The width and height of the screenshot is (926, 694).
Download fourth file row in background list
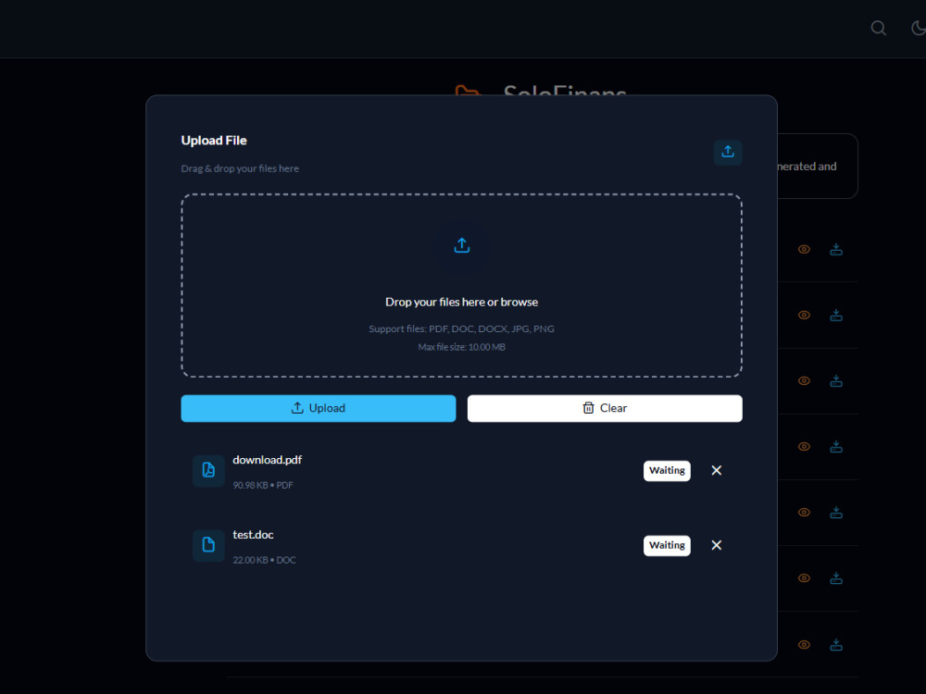click(836, 447)
